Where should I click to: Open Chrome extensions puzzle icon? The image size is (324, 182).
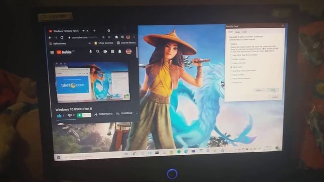click(x=116, y=37)
